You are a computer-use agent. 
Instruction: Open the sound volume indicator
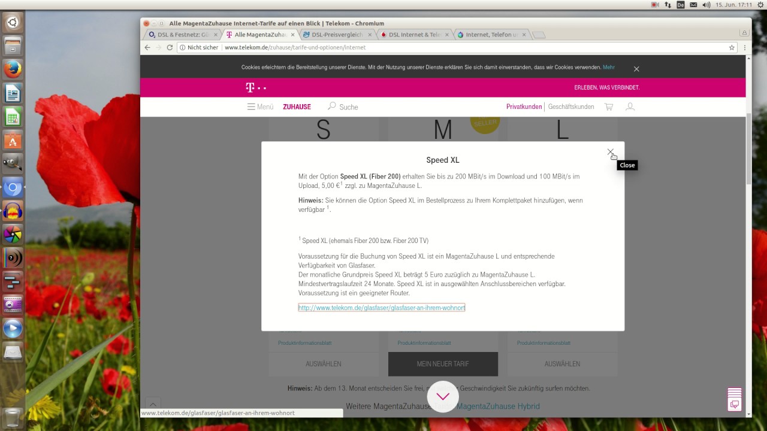point(706,5)
